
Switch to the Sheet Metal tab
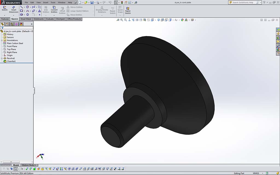pyautogui.click(x=26, y=19)
